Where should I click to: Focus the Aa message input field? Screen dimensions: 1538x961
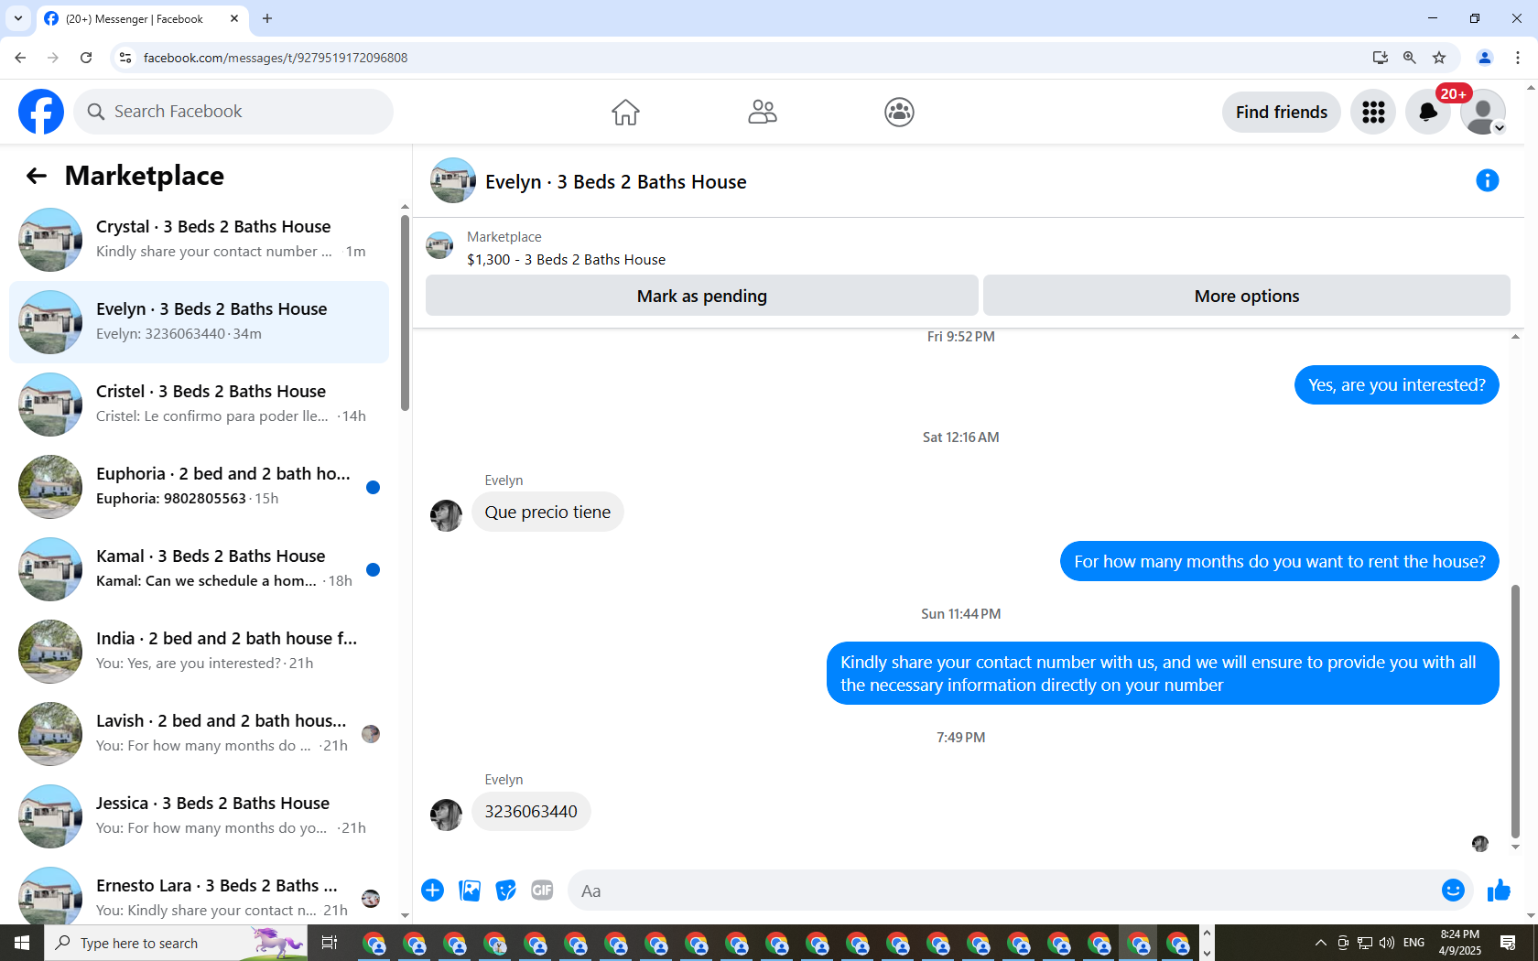tap(1002, 891)
